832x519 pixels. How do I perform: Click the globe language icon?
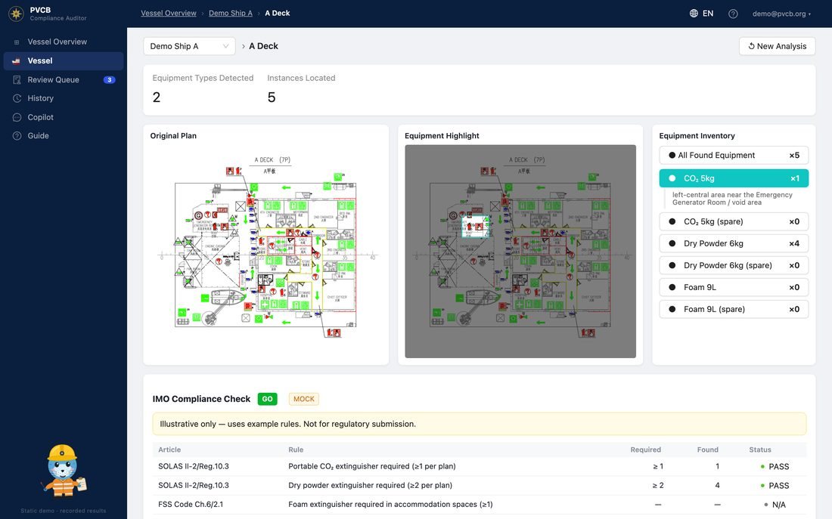click(694, 14)
